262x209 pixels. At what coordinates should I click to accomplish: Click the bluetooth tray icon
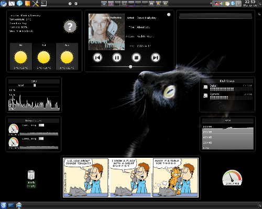[233, 4]
